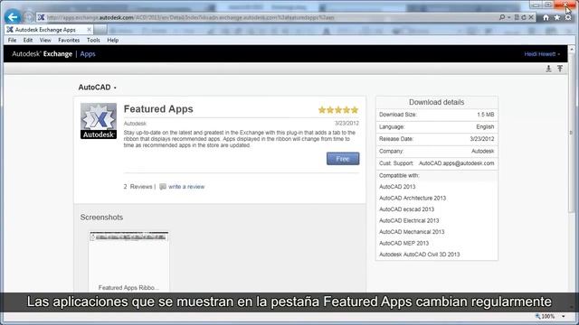579x325 pixels.
Task: Click the browser Forward arrow button
Action: tap(29, 17)
